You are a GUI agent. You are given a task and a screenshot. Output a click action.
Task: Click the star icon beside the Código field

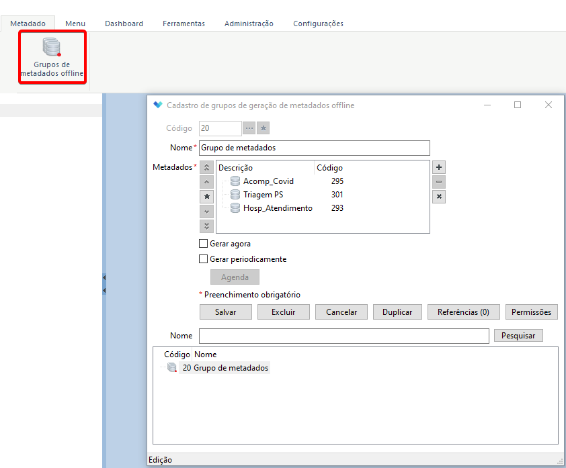point(263,128)
